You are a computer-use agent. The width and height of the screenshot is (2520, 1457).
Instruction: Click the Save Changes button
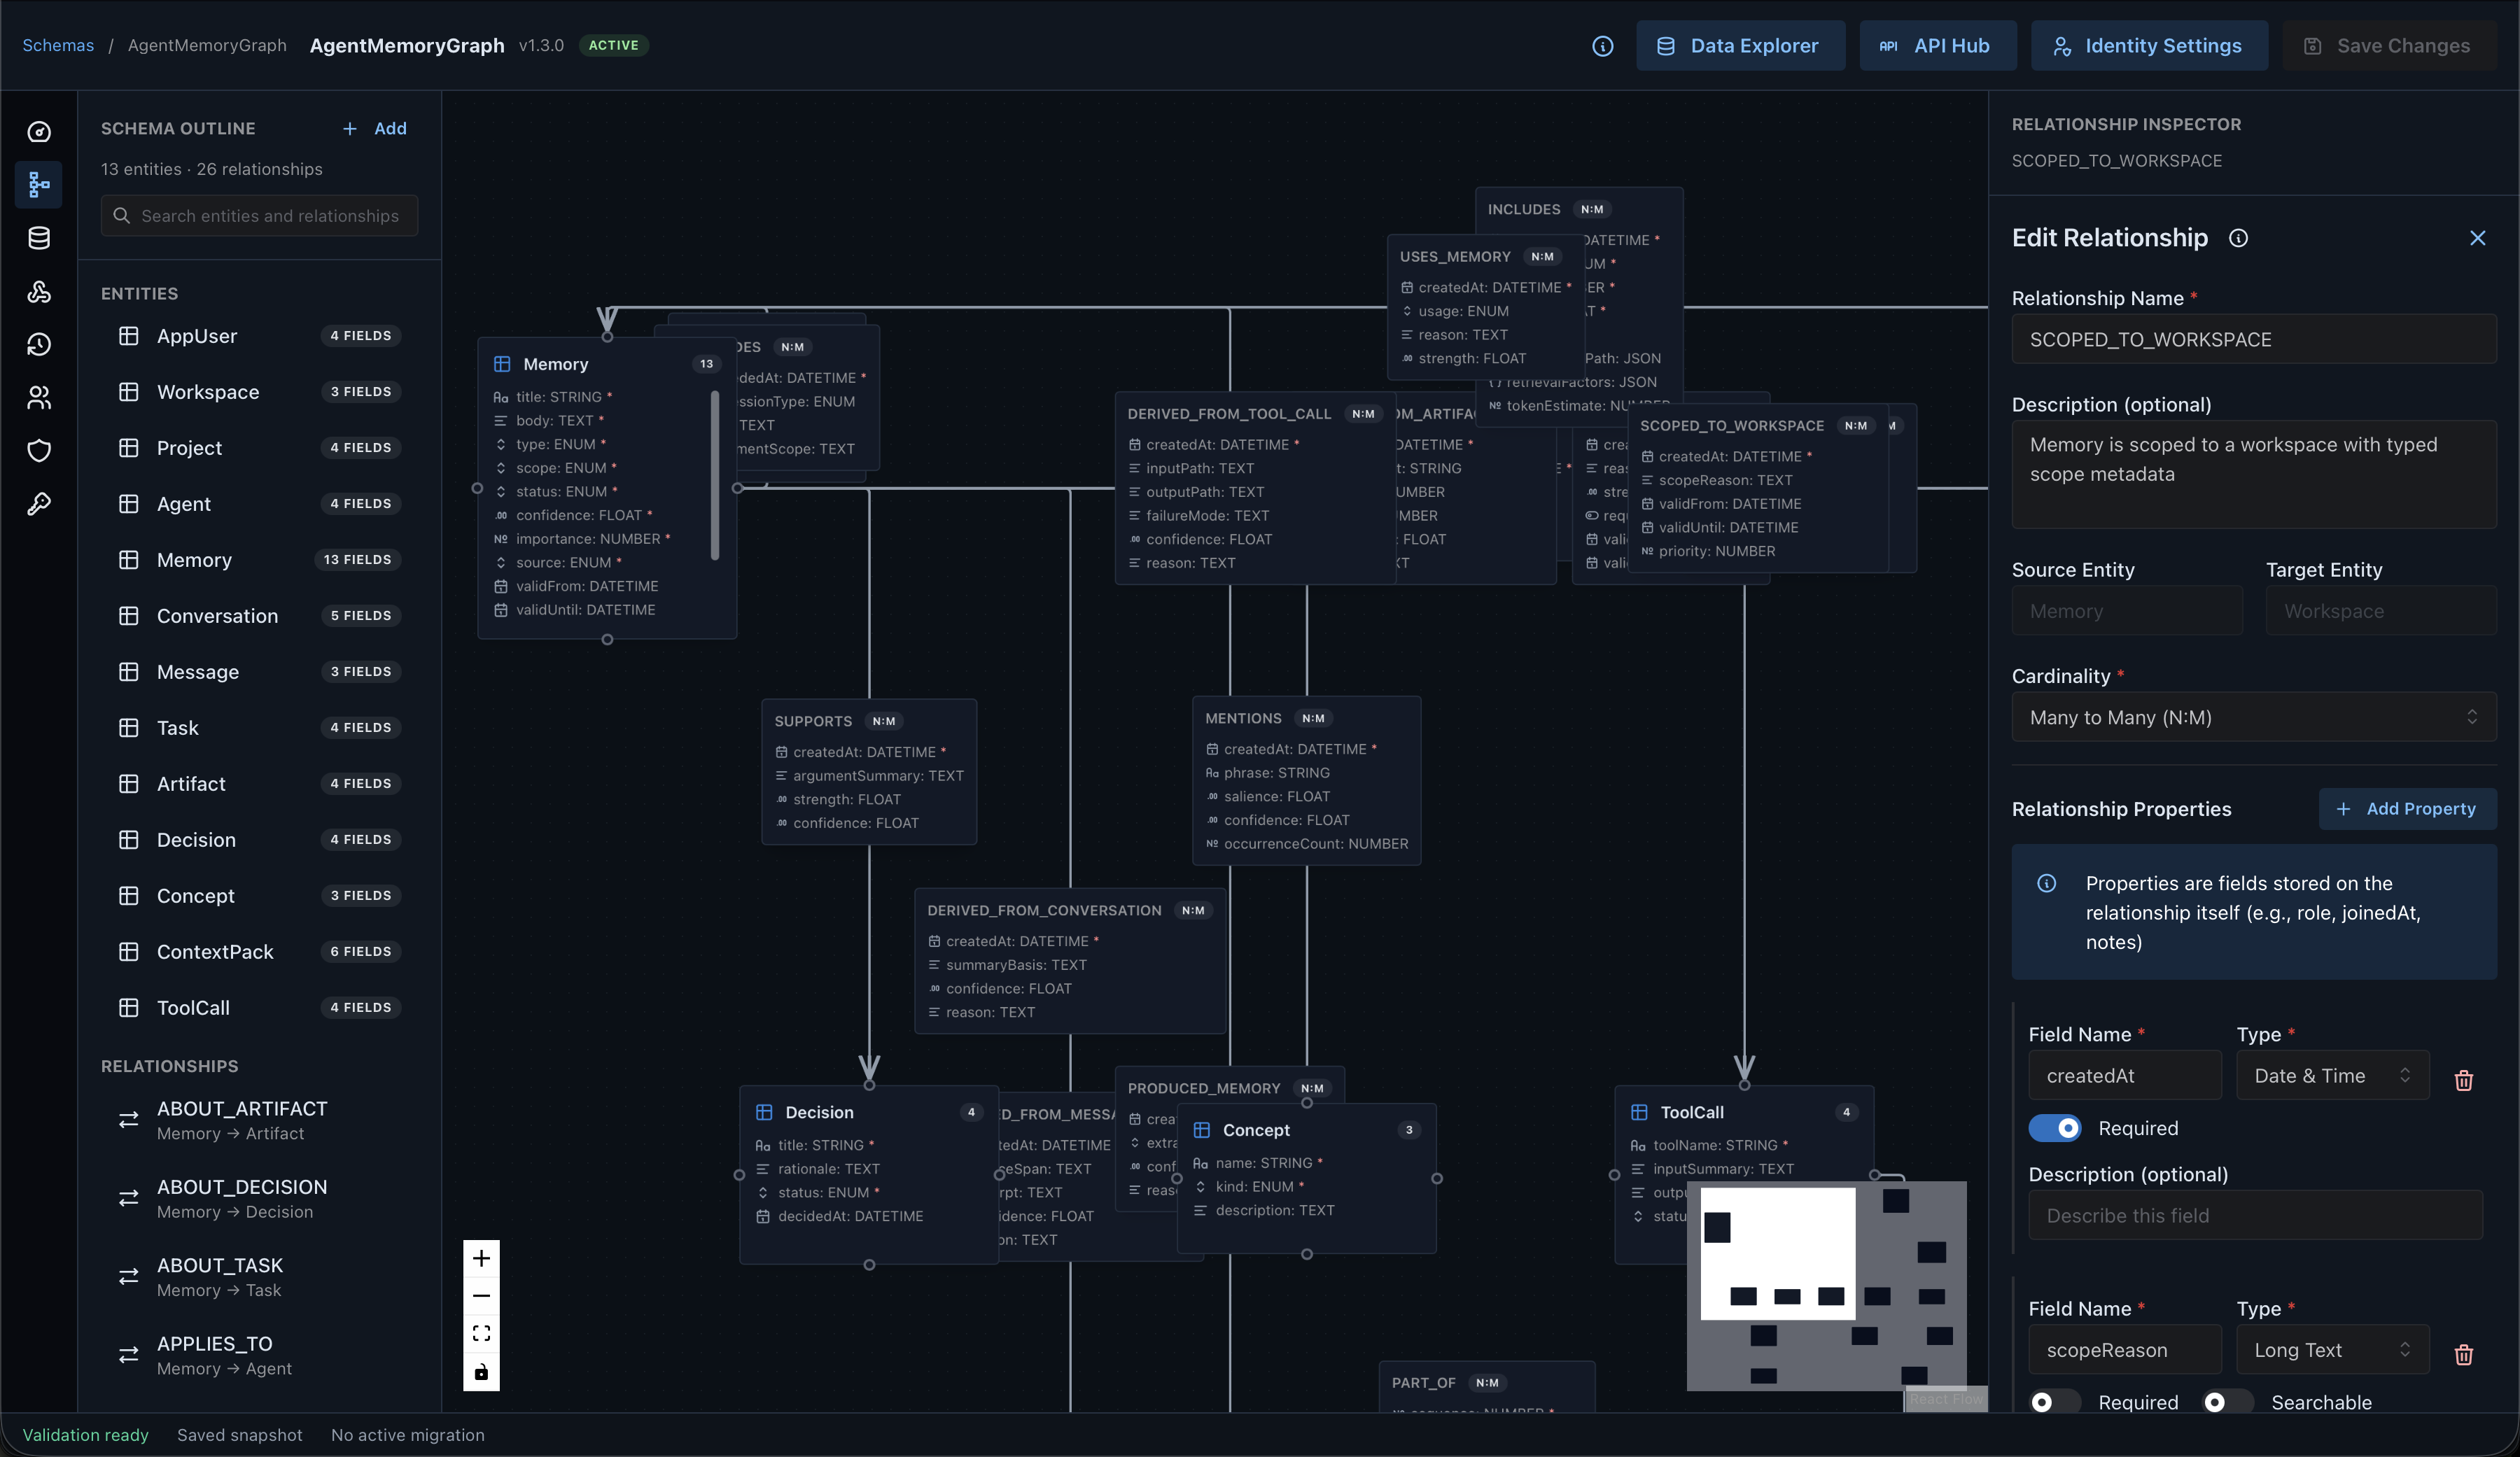click(2389, 46)
